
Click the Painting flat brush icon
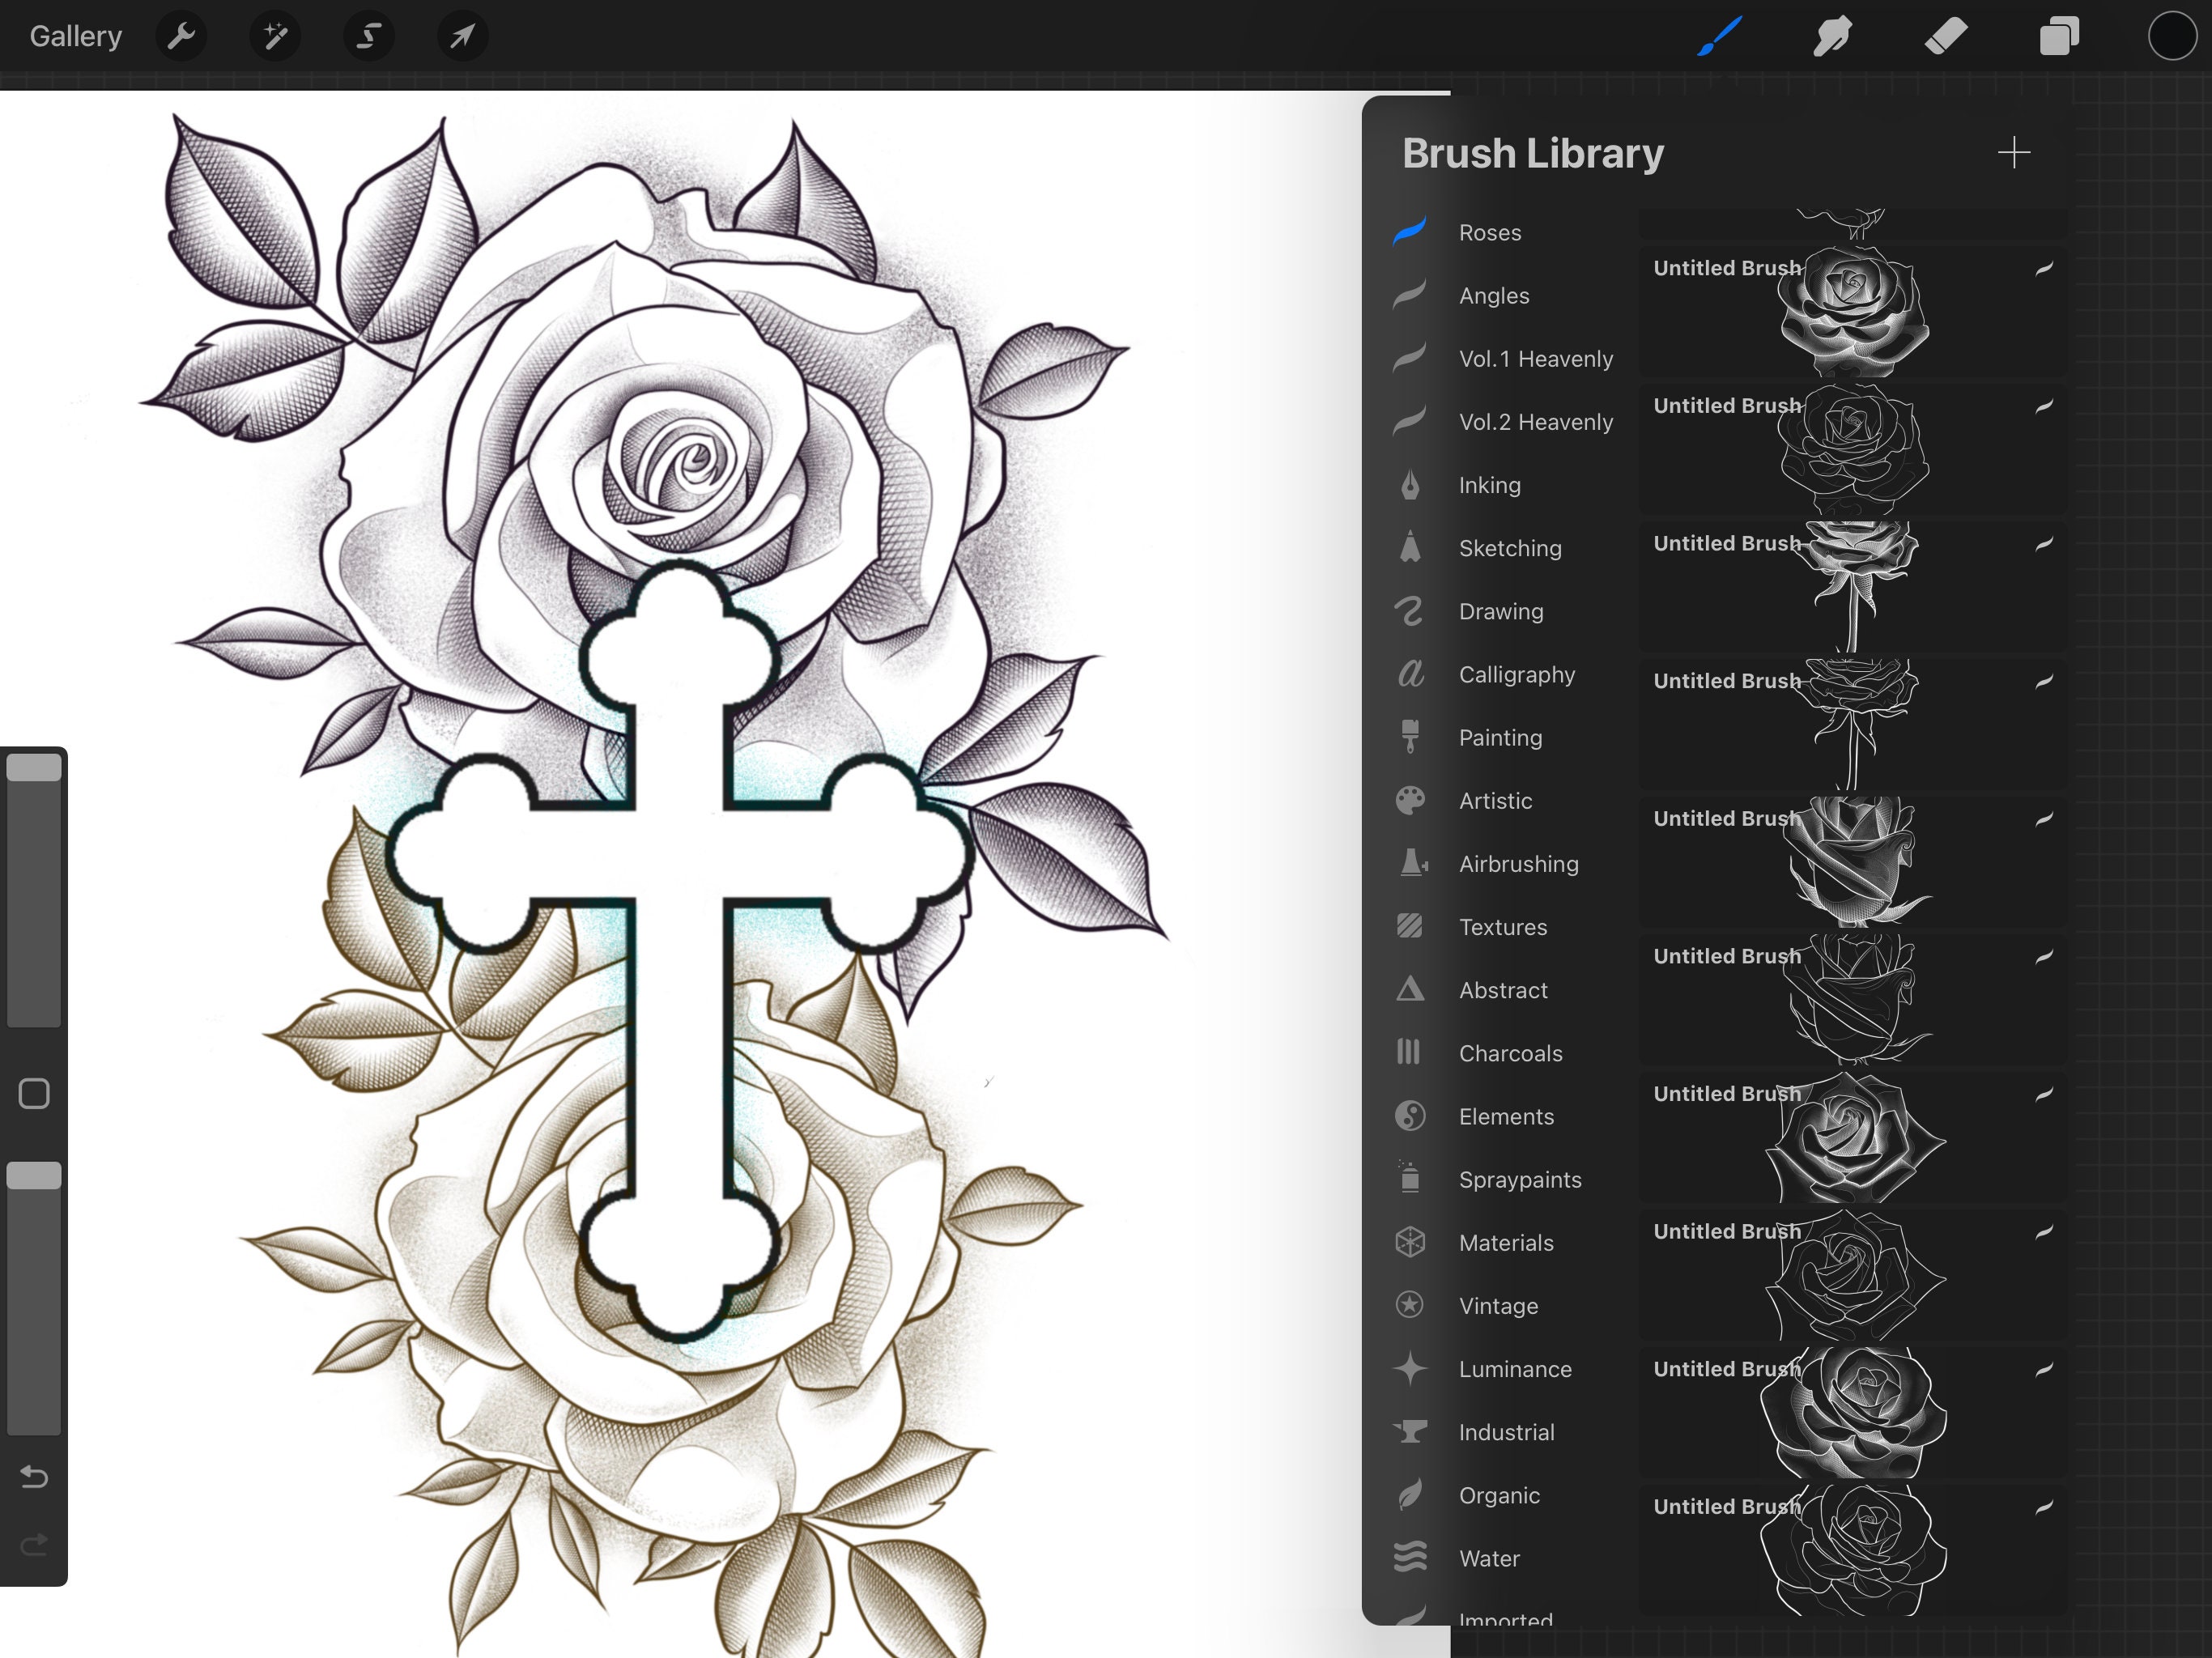[x=1410, y=737]
